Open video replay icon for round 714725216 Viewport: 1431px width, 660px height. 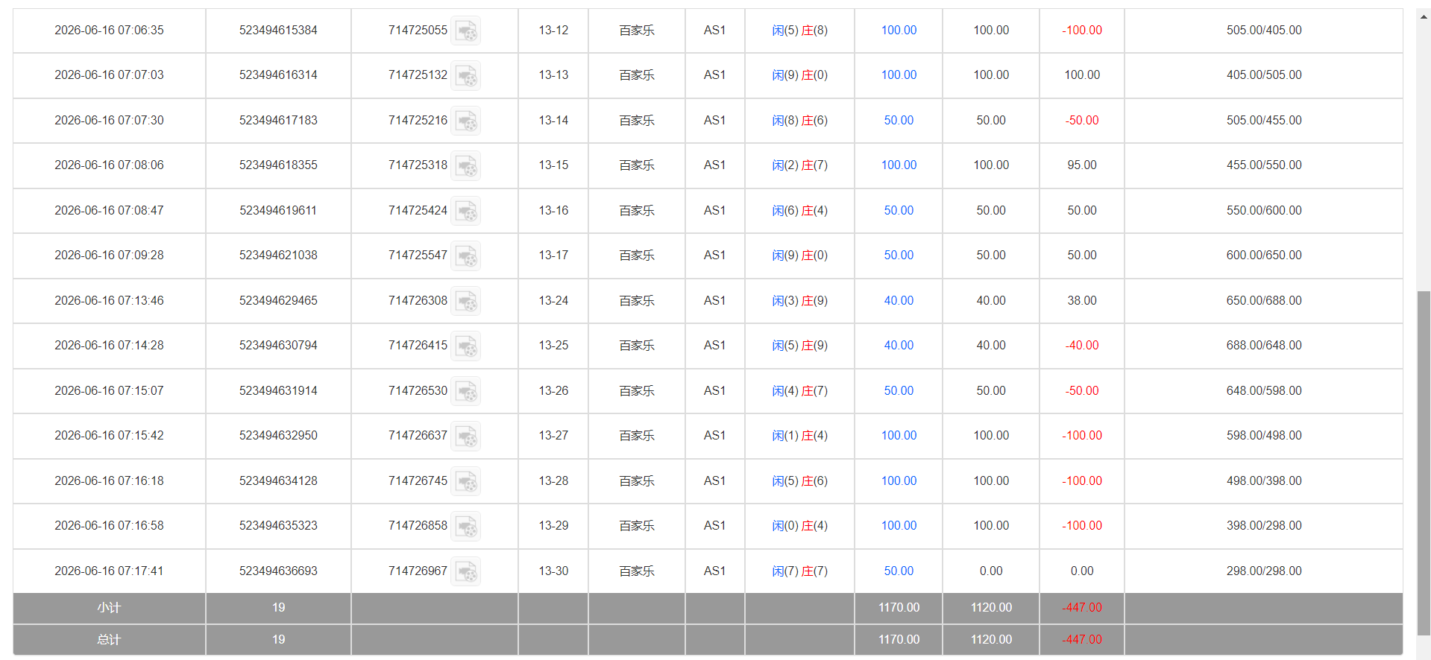coord(466,121)
